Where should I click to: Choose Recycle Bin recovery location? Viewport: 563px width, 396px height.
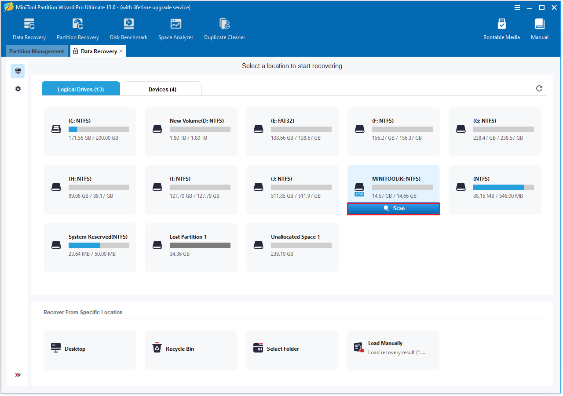click(191, 350)
